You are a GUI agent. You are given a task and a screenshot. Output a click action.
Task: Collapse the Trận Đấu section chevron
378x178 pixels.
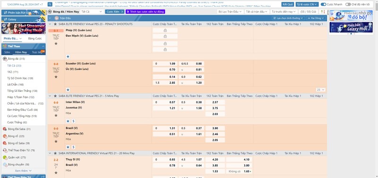[50, 18]
